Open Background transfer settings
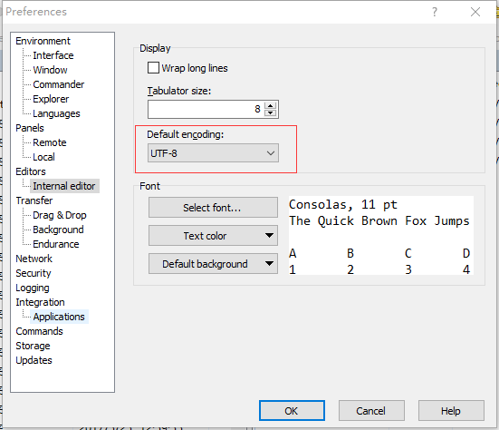 [58, 230]
